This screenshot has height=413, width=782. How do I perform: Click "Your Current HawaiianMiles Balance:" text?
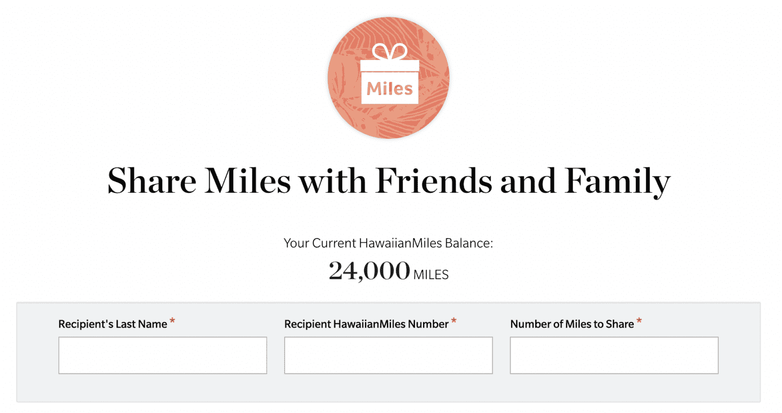coord(388,243)
